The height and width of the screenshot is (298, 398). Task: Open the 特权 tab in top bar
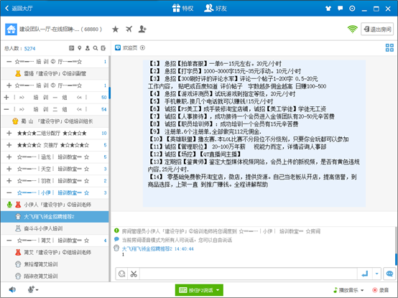pyautogui.click(x=182, y=9)
